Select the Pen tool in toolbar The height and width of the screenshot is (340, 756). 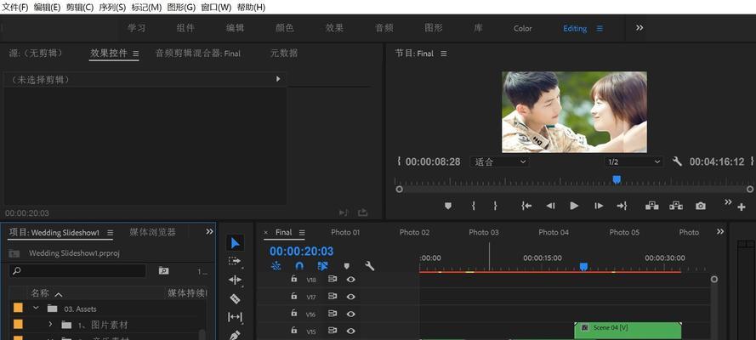pos(235,334)
